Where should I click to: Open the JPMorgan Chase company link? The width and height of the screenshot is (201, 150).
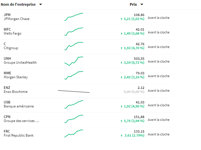[17, 19]
